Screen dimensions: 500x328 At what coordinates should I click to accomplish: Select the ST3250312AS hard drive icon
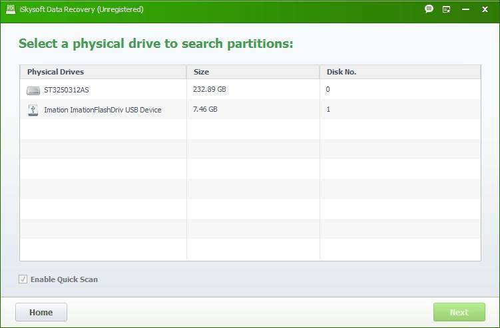pyautogui.click(x=33, y=90)
